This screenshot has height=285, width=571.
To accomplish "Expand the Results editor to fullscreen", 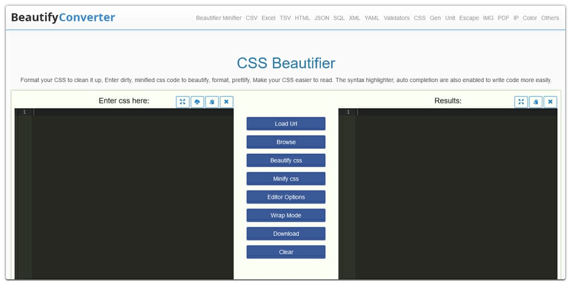I will click(x=521, y=102).
